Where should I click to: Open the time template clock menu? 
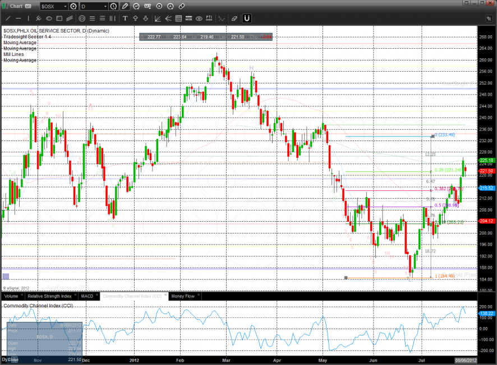[114, 6]
